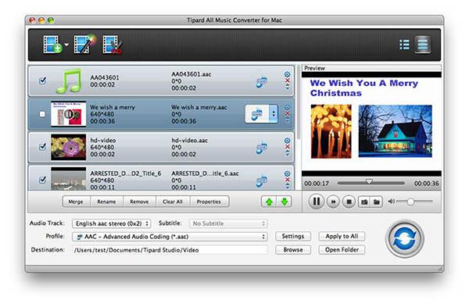This screenshot has width=469, height=307.
Task: Click the fast forward preview button
Action: click(333, 202)
